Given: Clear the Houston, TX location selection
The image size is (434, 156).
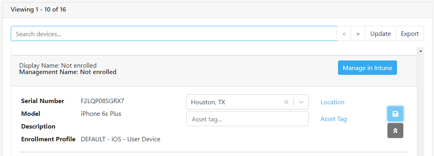Looking at the screenshot, I should pyautogui.click(x=286, y=102).
